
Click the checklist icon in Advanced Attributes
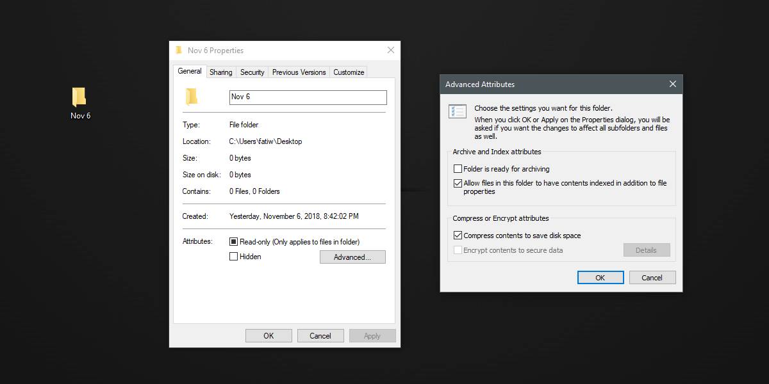click(458, 111)
